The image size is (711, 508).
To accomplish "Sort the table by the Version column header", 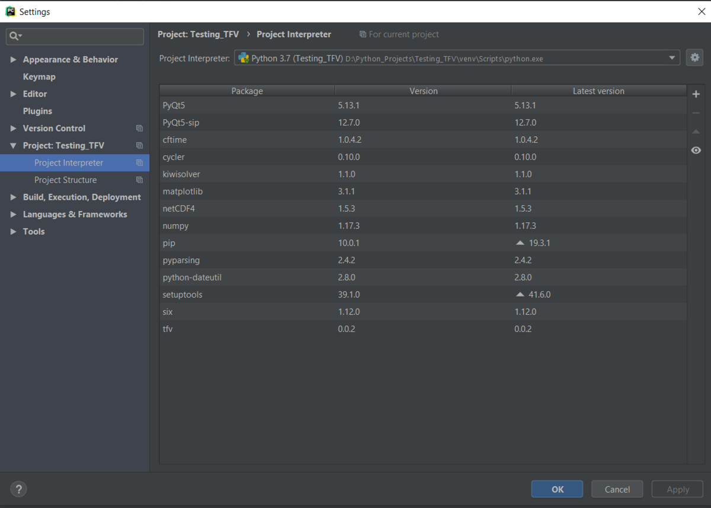I will 423,91.
